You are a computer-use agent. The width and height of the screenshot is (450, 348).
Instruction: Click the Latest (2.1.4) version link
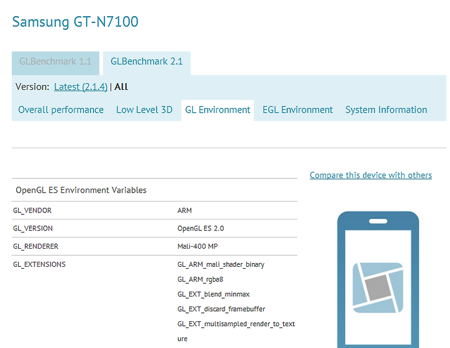click(x=81, y=87)
